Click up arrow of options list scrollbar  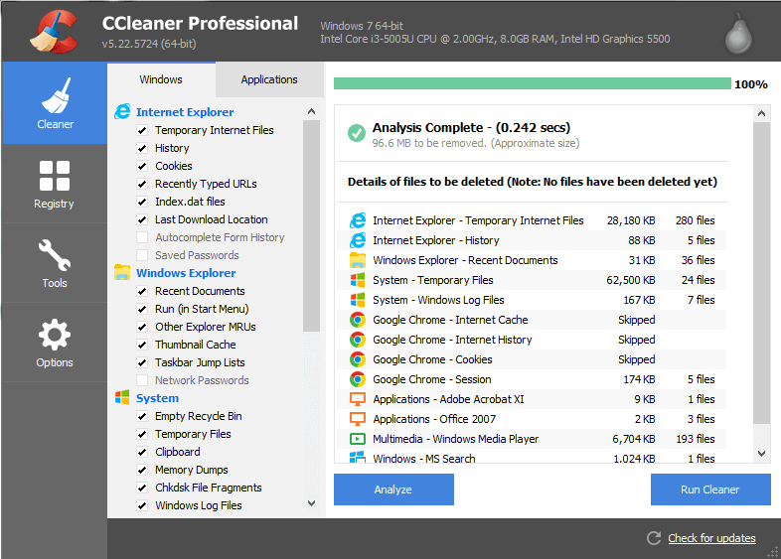pos(311,111)
